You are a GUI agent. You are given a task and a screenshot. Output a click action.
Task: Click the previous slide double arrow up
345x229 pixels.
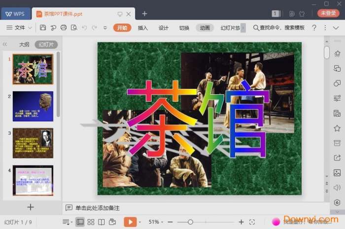click(x=327, y=184)
